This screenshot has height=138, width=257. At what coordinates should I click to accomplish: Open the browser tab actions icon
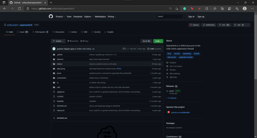4,3
